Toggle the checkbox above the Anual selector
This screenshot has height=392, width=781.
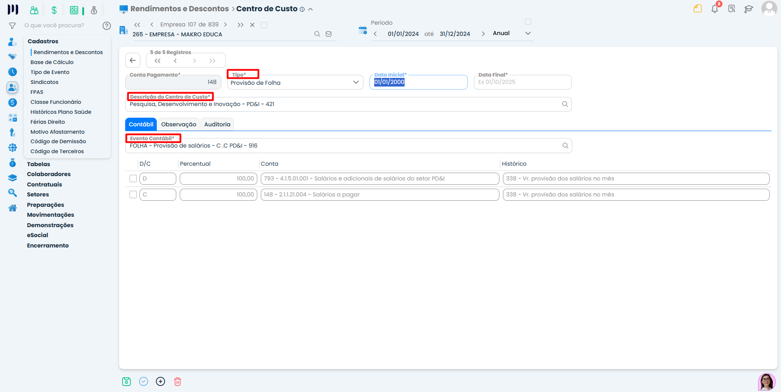(528, 22)
